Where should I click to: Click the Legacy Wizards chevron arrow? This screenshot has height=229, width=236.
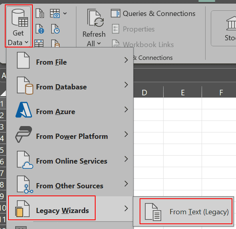pyautogui.click(x=126, y=208)
